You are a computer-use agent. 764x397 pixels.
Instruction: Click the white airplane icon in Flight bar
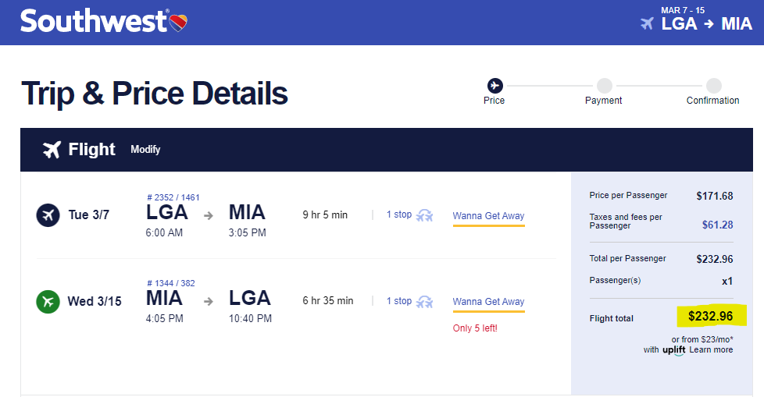(x=52, y=149)
